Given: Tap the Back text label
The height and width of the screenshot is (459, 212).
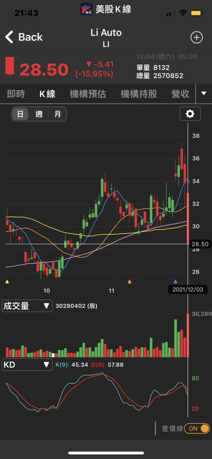Looking at the screenshot, I should [31, 37].
